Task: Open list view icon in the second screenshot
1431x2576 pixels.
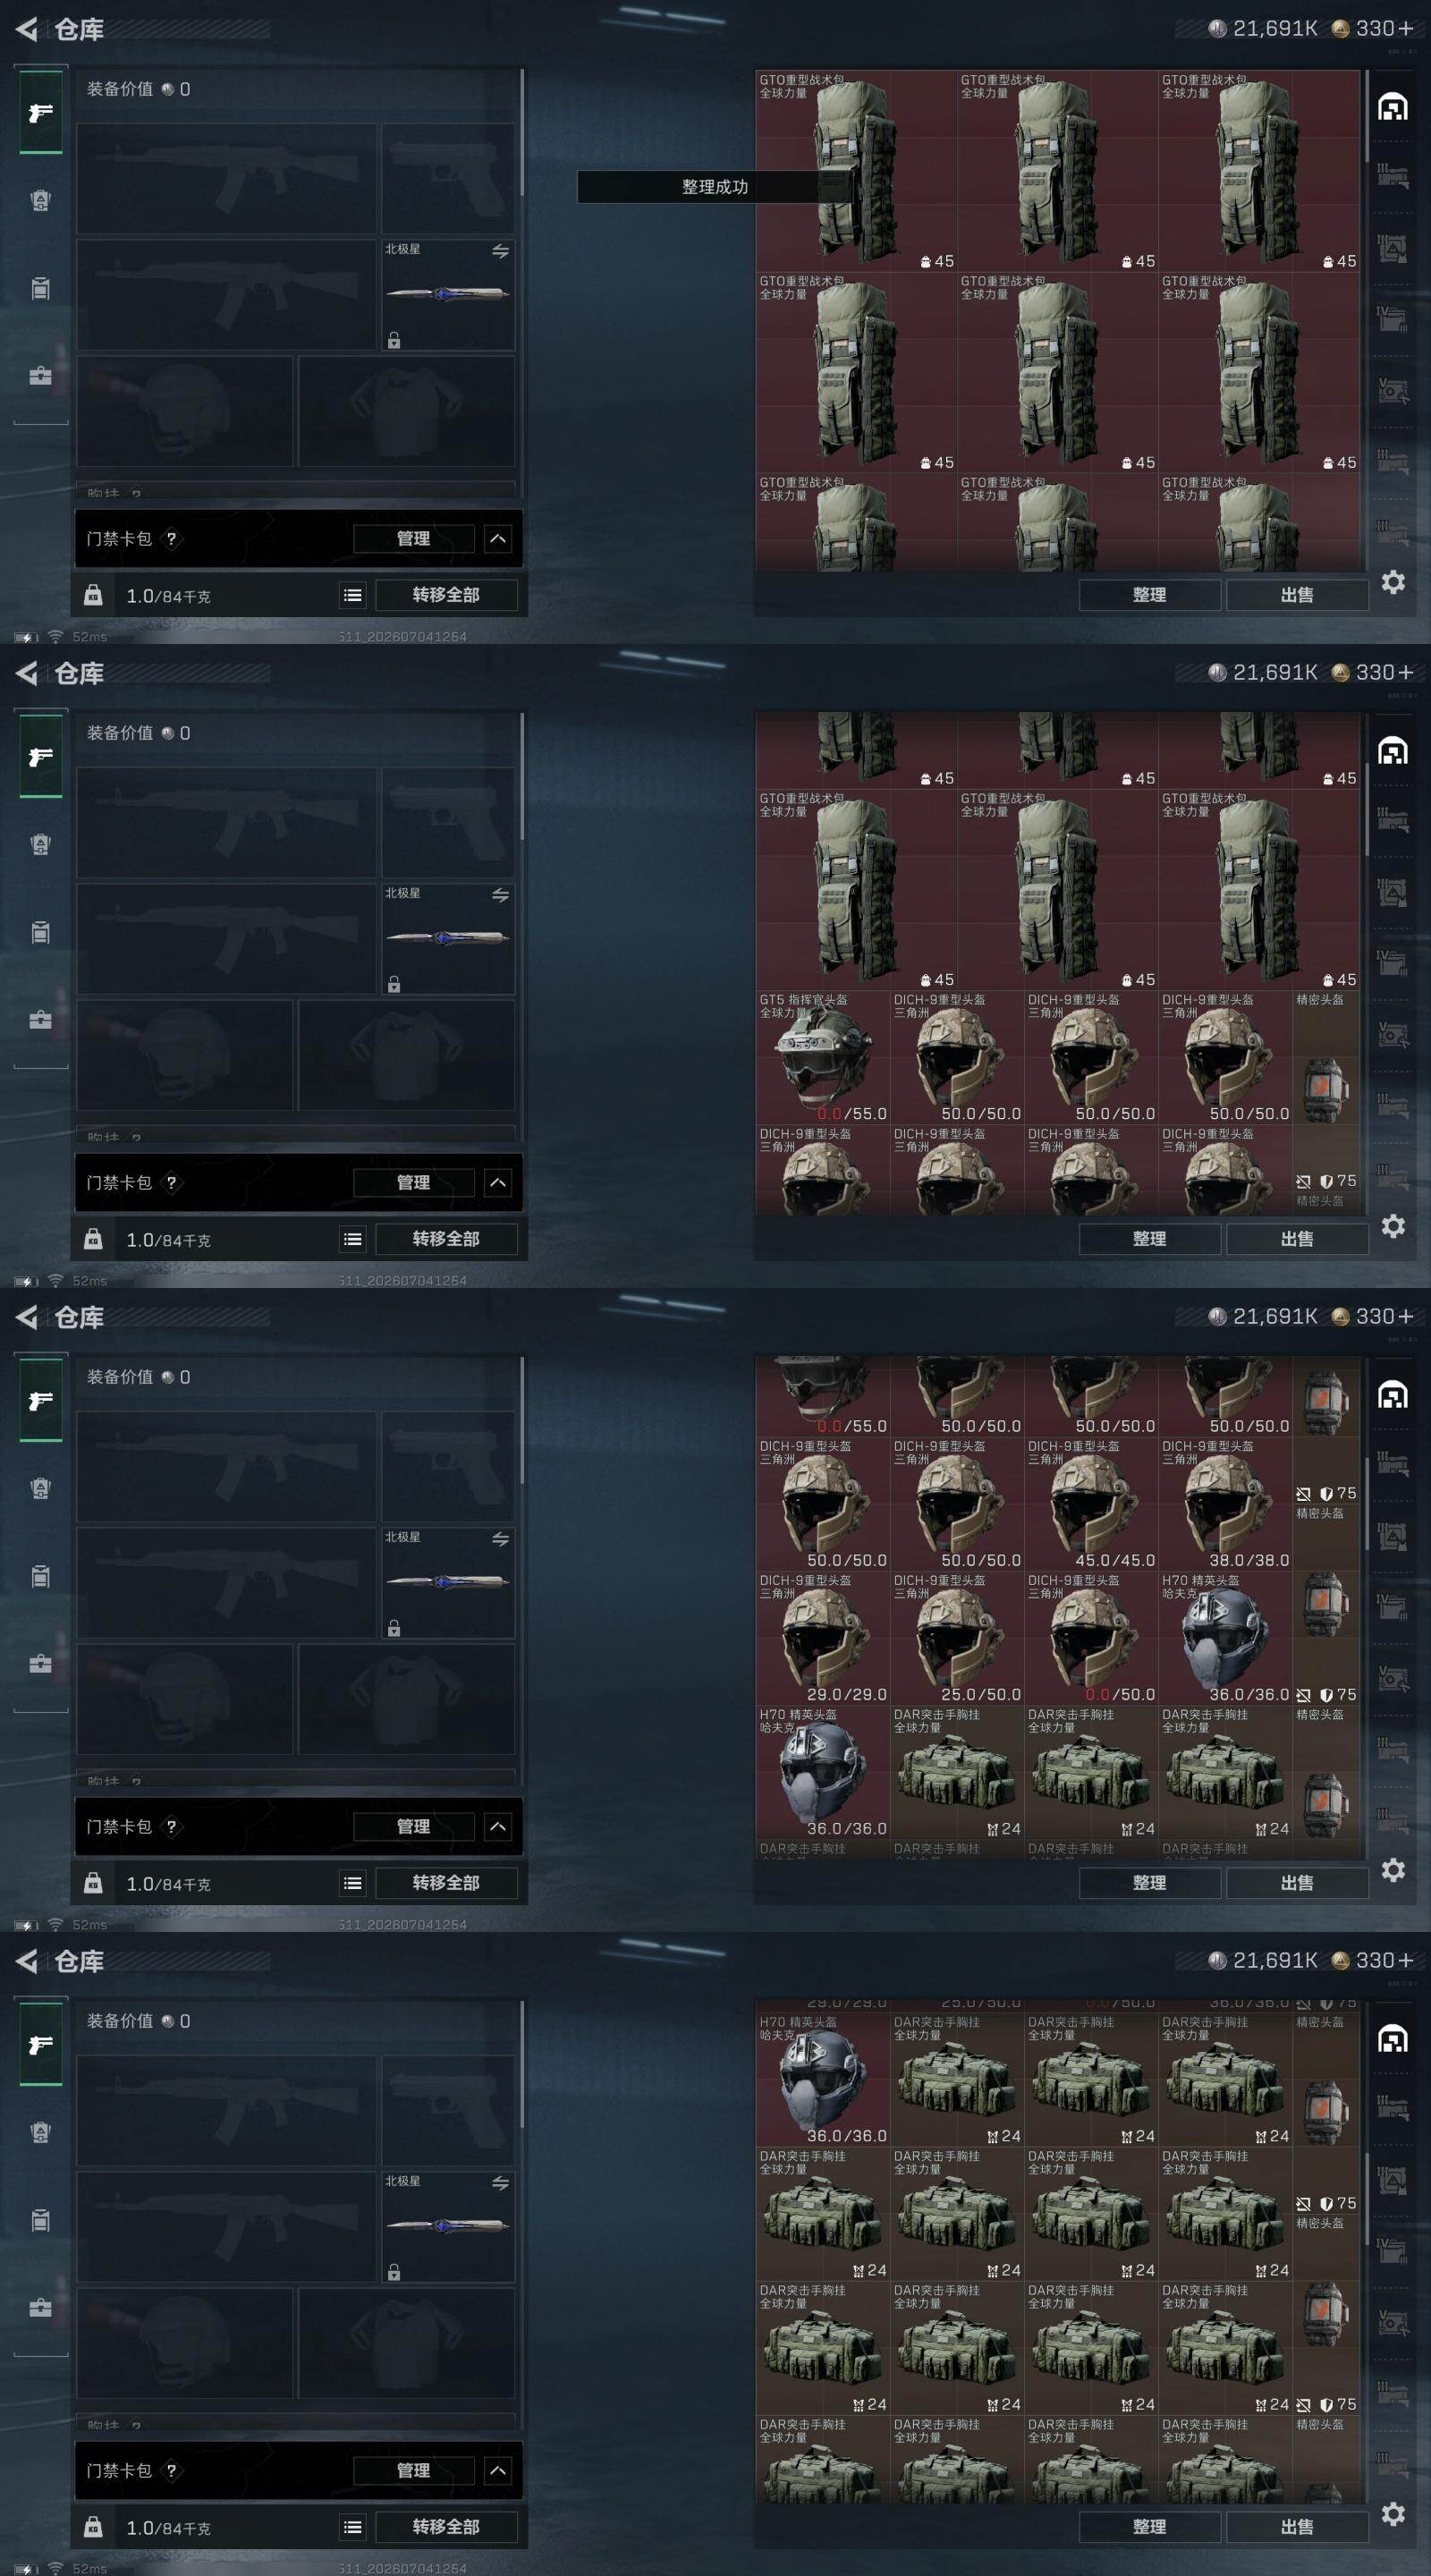Action: tap(353, 1239)
